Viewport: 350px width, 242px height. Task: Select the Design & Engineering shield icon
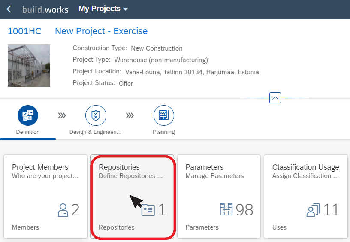(96, 115)
